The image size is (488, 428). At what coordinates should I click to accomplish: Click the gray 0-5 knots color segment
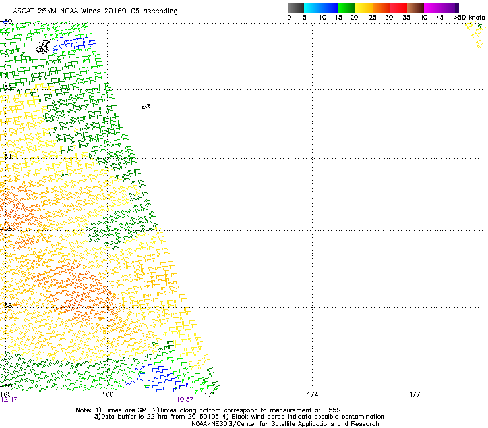[x=295, y=8]
